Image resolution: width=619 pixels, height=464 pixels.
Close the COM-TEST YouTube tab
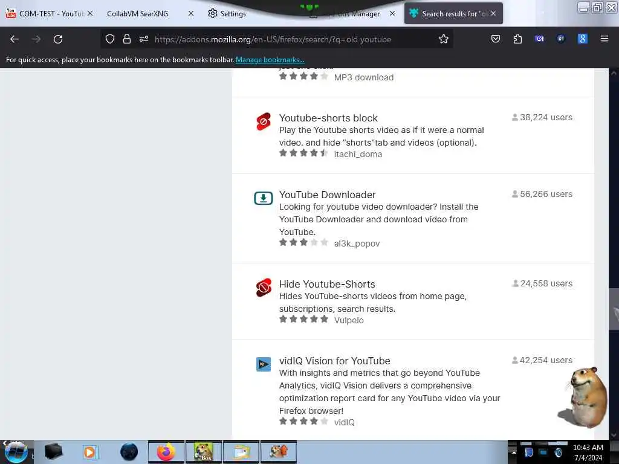tap(90, 13)
